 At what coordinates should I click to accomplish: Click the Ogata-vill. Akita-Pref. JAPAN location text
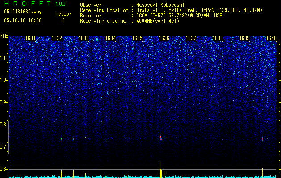coord(199,10)
